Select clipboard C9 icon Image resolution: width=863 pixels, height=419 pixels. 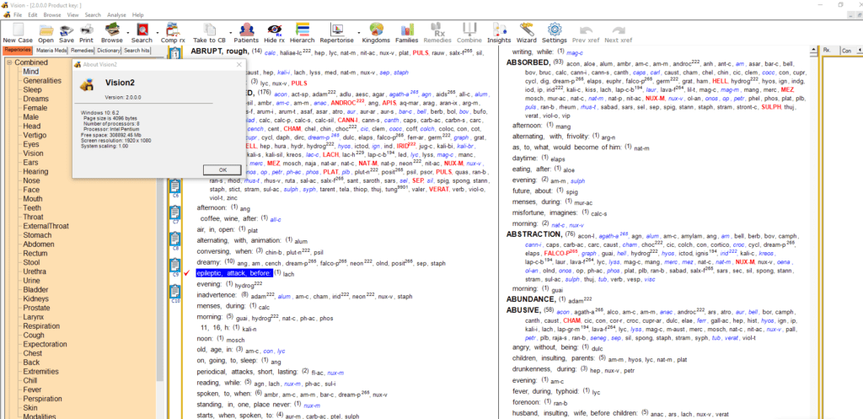point(175,266)
